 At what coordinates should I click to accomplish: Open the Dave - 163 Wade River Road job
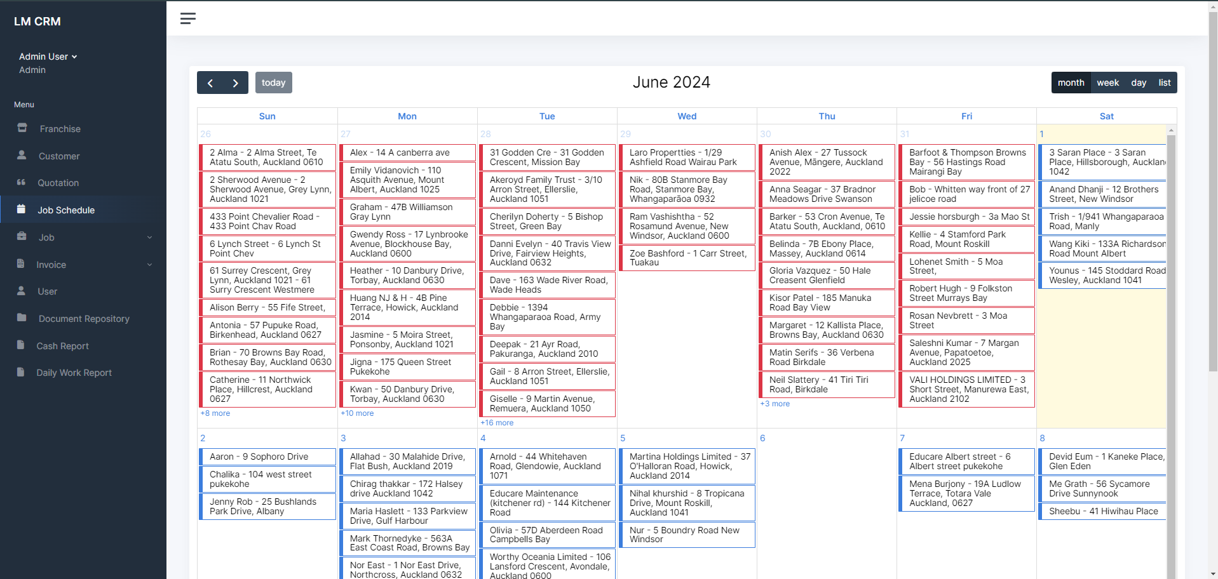pos(547,285)
